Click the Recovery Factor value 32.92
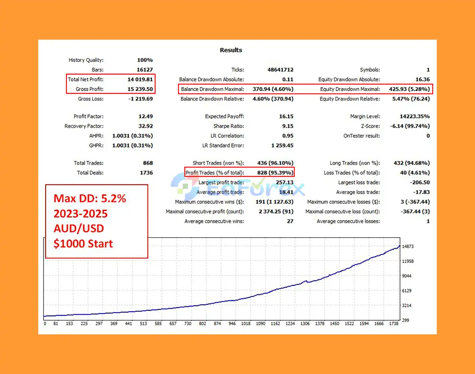Viewport: 475px width, 374px height. click(145, 126)
